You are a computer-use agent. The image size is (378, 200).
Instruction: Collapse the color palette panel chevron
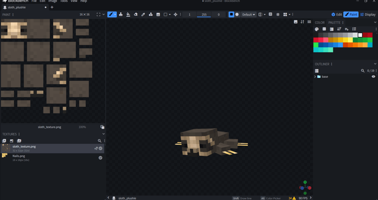point(375,23)
